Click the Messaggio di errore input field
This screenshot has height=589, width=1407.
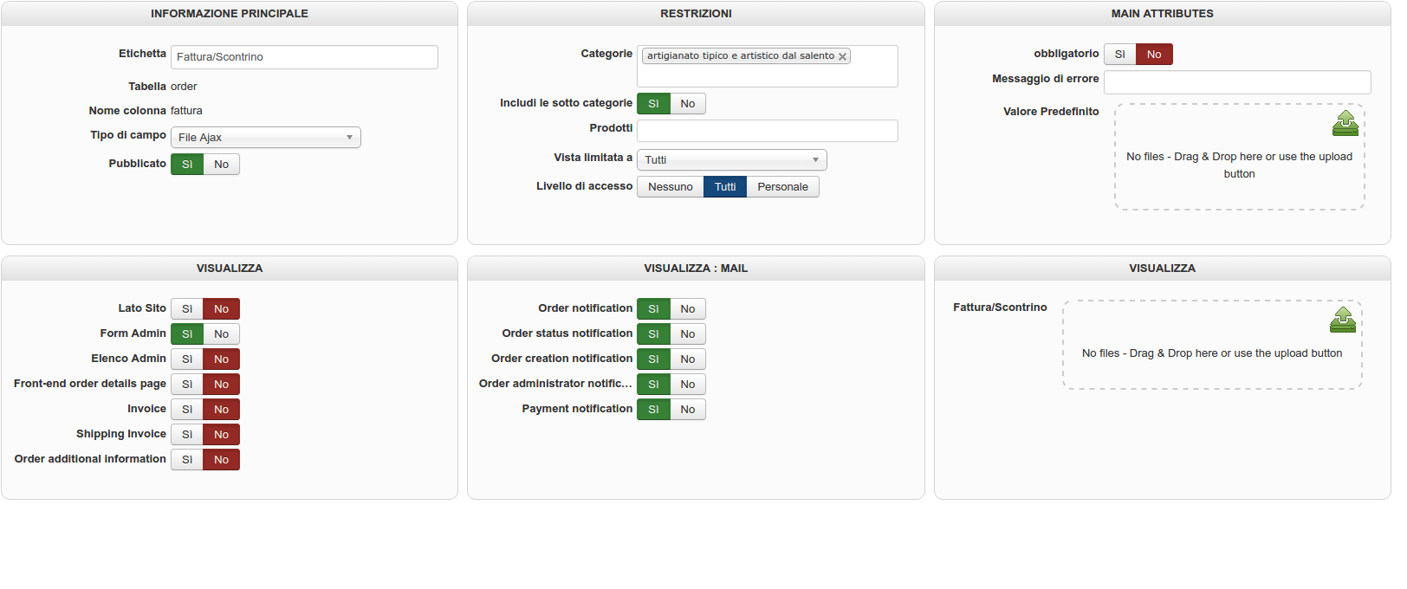1237,82
